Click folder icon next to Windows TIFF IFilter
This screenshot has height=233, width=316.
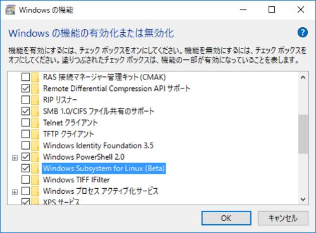pos(35,179)
